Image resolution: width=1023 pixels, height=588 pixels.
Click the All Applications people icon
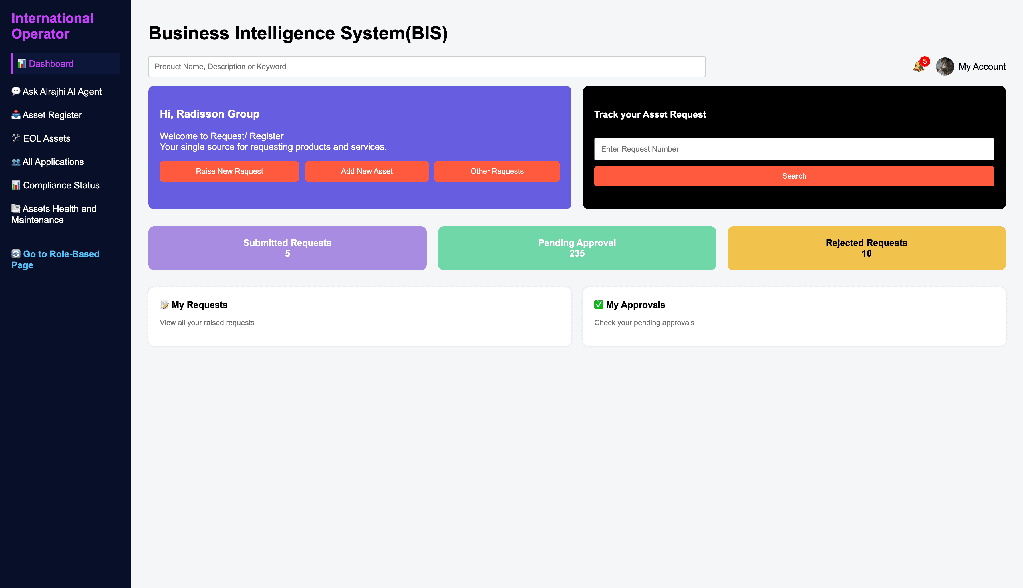coord(16,162)
